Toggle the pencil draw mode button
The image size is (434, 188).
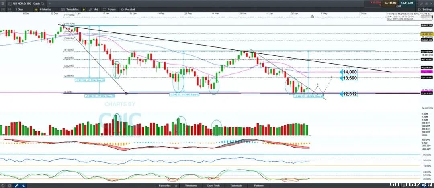[x=16, y=186]
